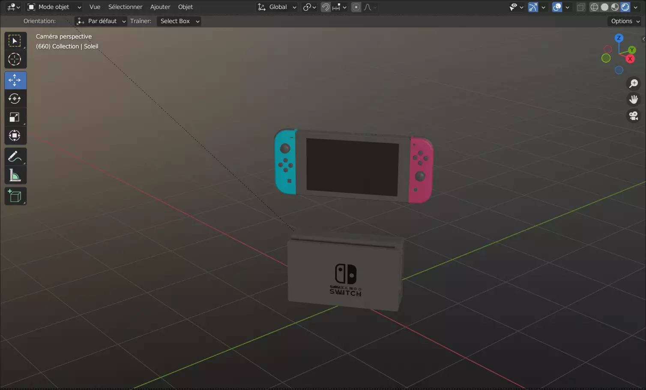The width and height of the screenshot is (646, 390).
Task: Activate the Rotate tool
Action: tap(15, 99)
